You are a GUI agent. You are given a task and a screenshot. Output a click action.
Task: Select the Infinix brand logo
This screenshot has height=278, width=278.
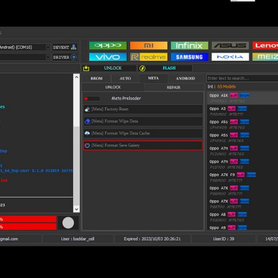point(189,46)
